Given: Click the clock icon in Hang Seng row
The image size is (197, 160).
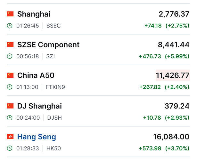Looking at the screenshot, I should tap(10, 148).
